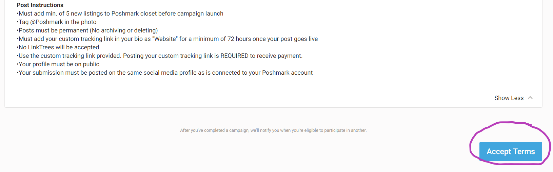Click "Poshmark account" ending the last instruction

[x=287, y=73]
